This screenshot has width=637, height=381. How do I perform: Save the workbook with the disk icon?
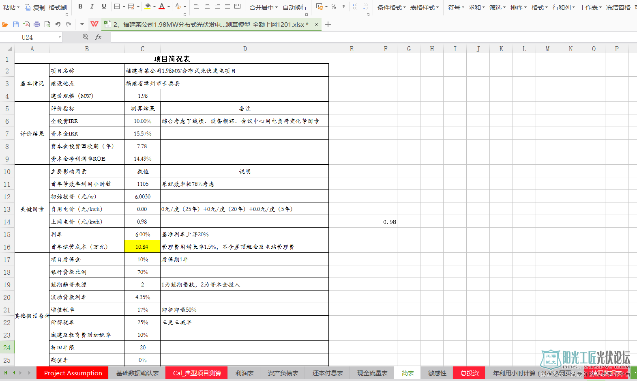pos(16,24)
